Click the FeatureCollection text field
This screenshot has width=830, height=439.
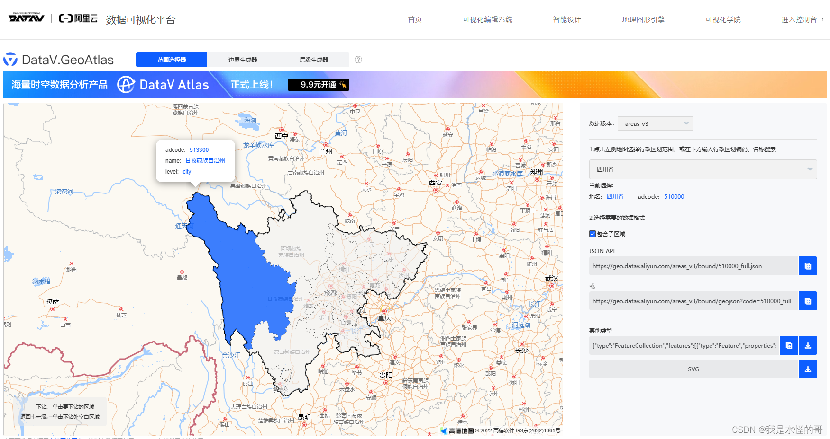684,345
